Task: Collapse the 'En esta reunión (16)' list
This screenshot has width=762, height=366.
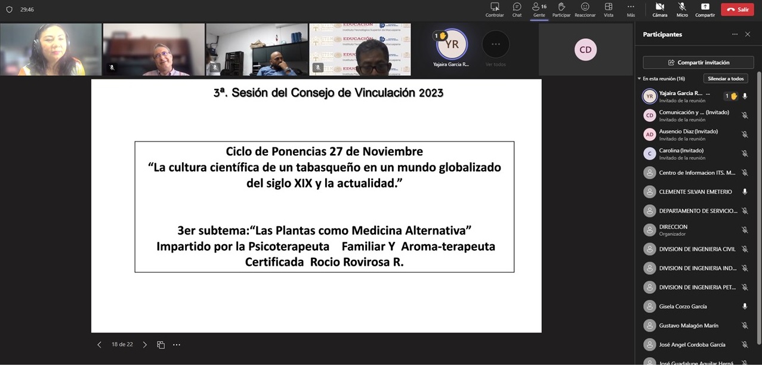Action: click(x=639, y=79)
